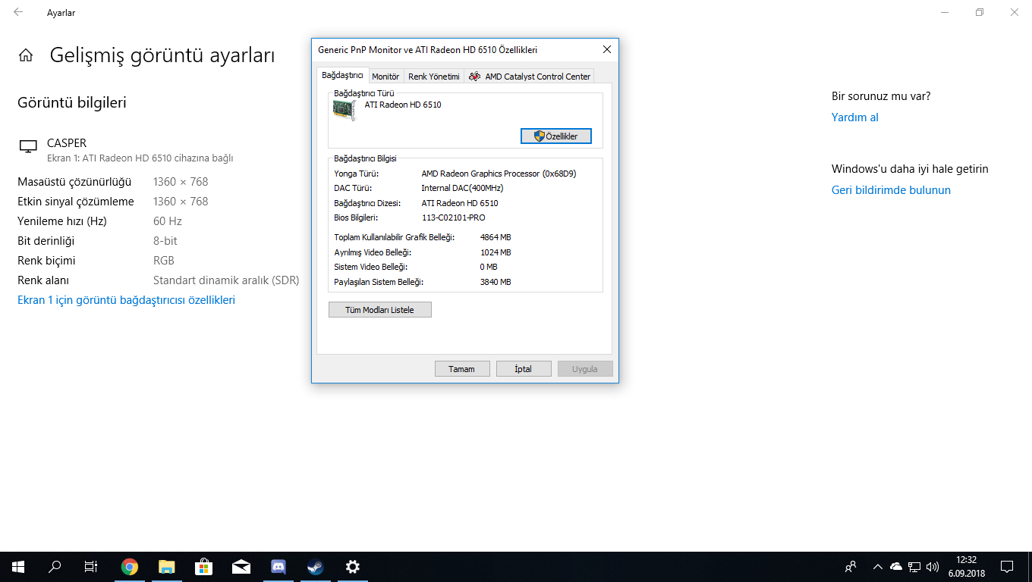This screenshot has height=582, width=1032.
Task: Select the AMD Catalyst Control Center tab
Action: tap(529, 77)
